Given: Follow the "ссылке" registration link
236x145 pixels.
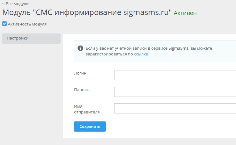Looking at the screenshot, I should pos(141,54).
